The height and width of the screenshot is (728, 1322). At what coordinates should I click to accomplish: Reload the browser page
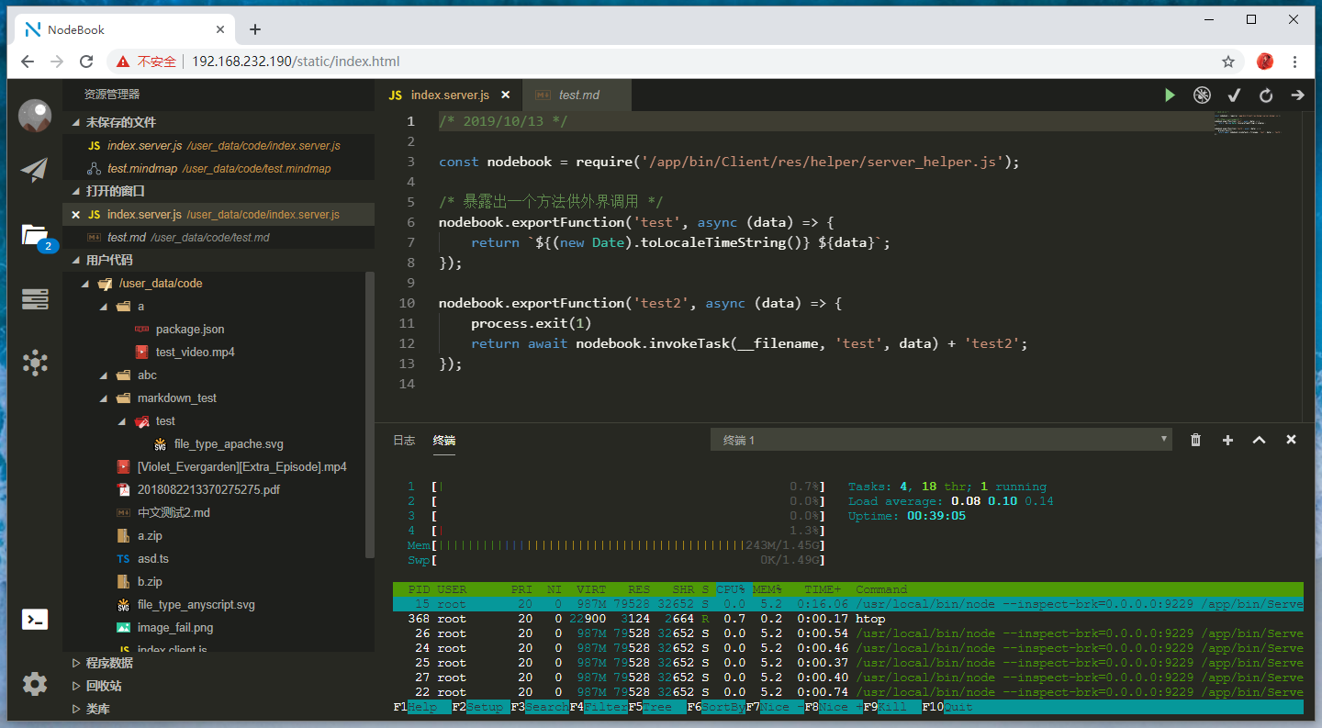86,62
